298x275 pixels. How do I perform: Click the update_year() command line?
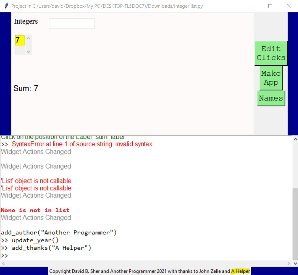[35, 240]
